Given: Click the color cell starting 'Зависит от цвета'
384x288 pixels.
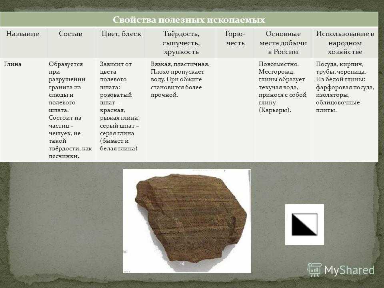Looking at the screenshot, I should pos(122,110).
